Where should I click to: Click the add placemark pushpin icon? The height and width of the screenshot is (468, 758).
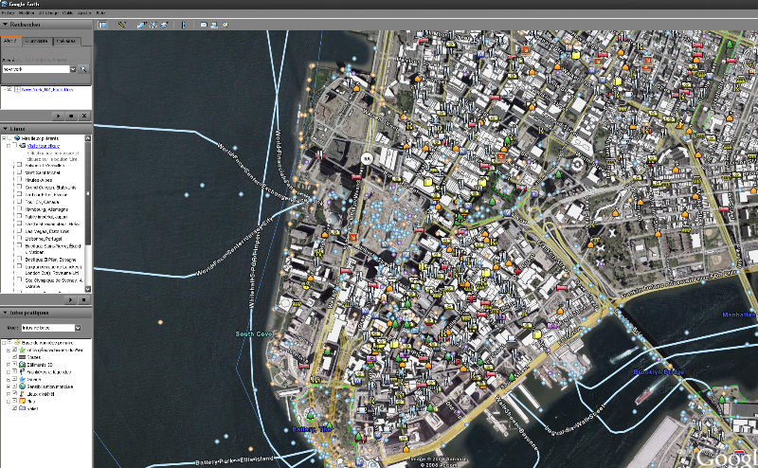122,25
